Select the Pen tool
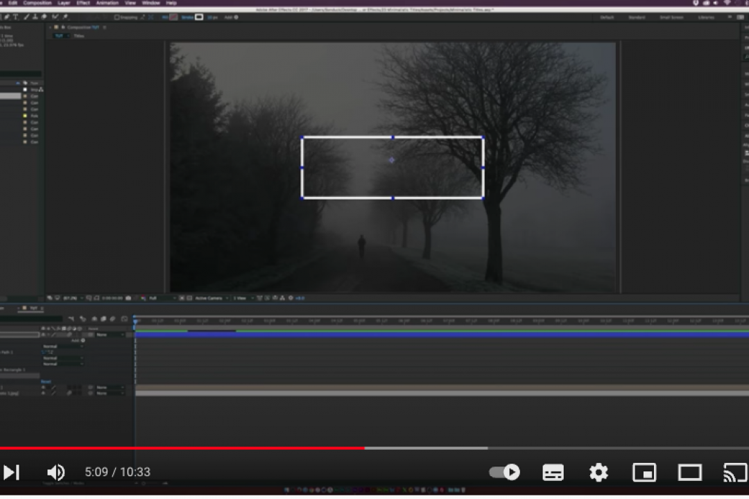749x499 pixels. click(x=6, y=17)
